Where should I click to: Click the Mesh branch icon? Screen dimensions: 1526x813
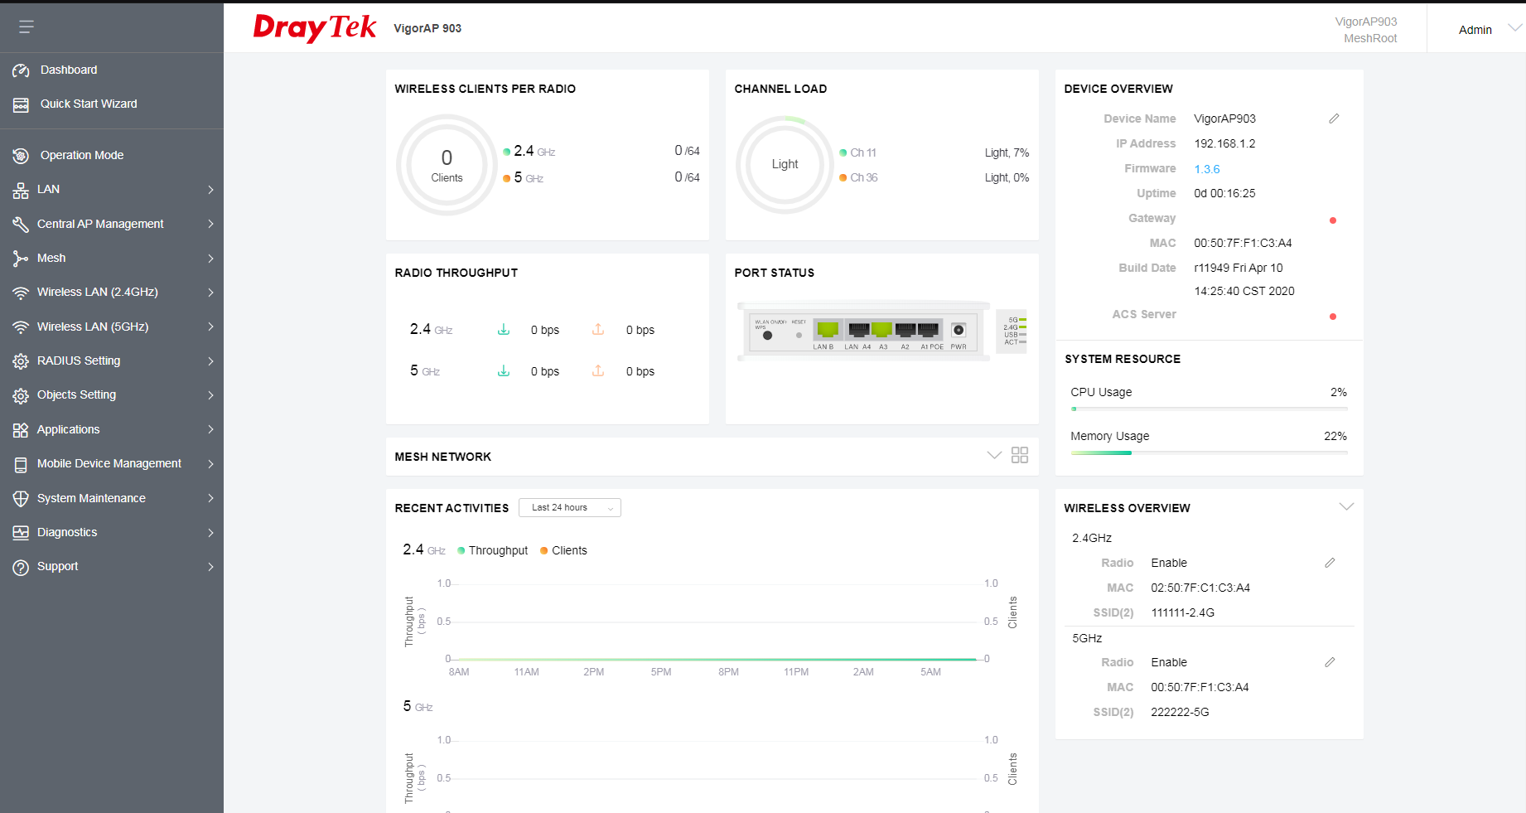point(21,259)
